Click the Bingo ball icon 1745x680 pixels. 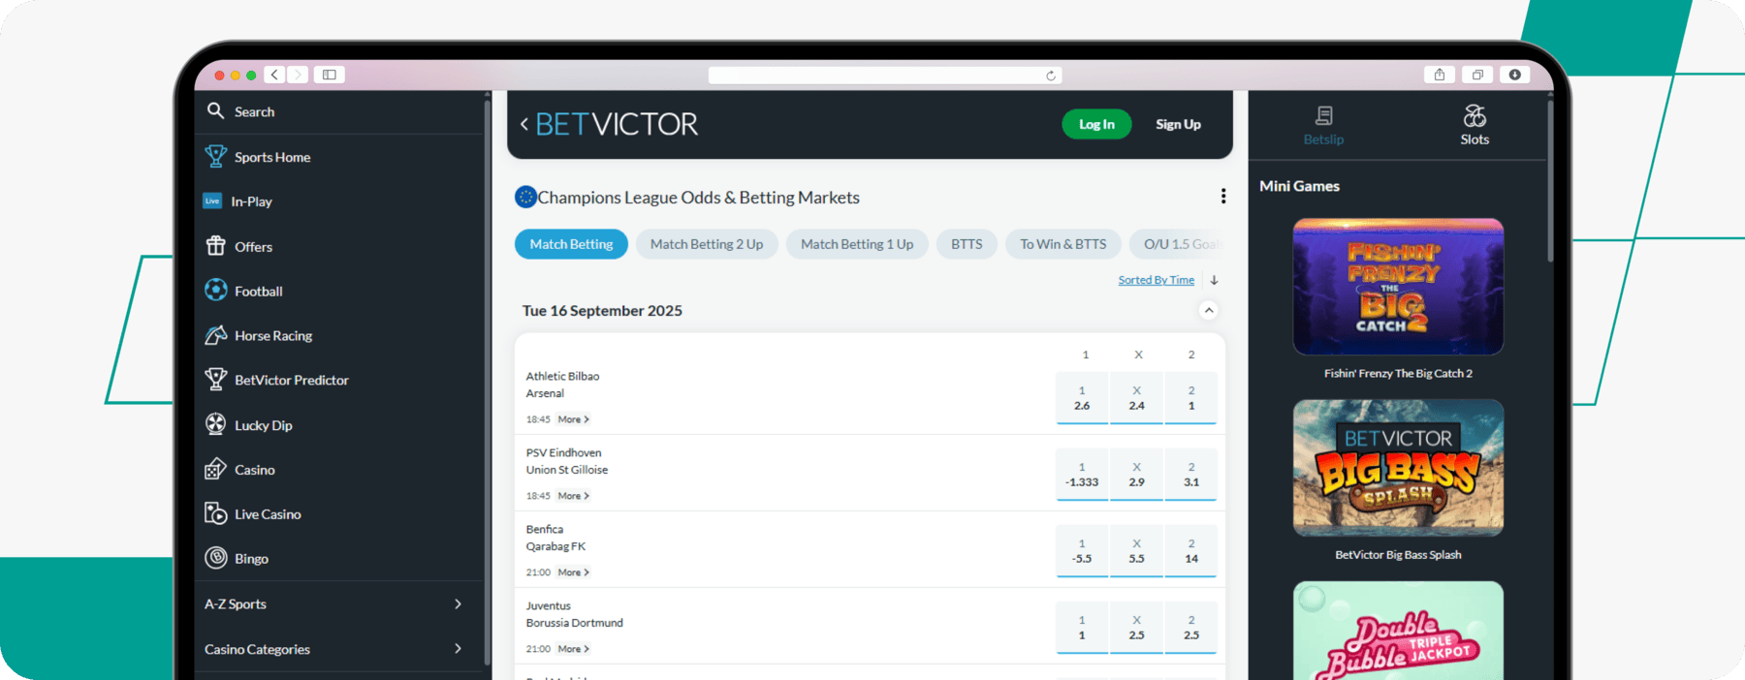[215, 558]
